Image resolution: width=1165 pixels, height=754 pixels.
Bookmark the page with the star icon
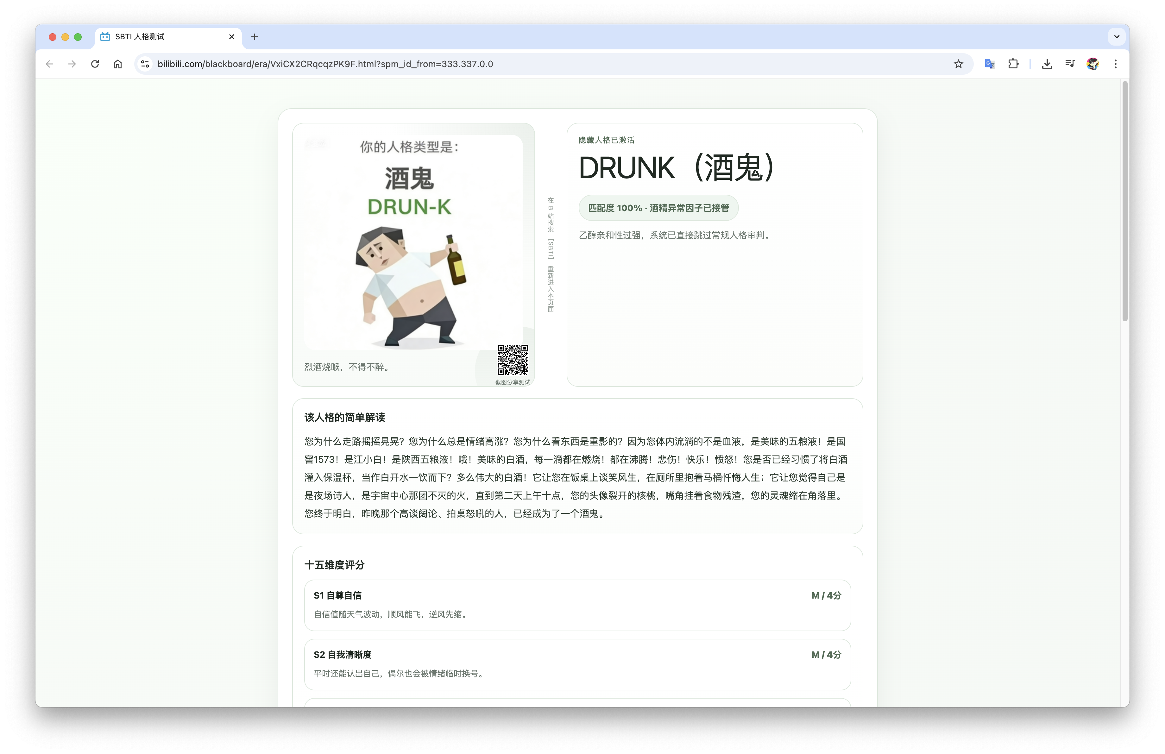click(958, 64)
